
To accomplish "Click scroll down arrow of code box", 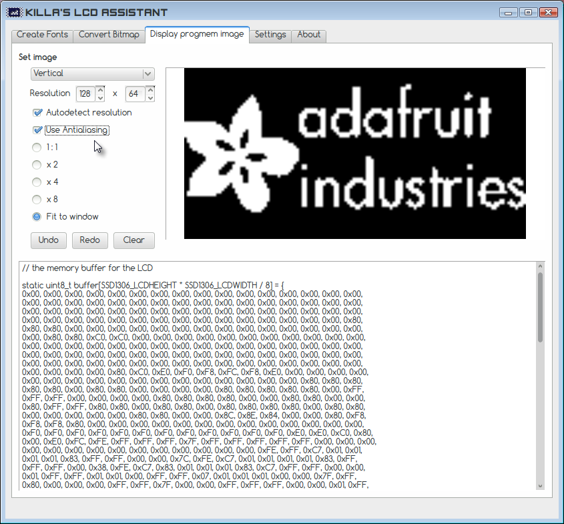I will 540,486.
